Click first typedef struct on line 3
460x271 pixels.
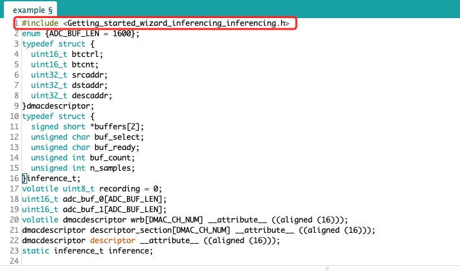click(58, 44)
